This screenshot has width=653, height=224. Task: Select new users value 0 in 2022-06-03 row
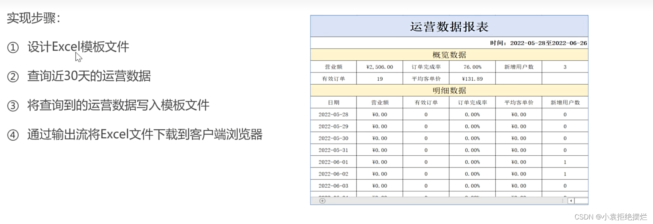pos(565,186)
